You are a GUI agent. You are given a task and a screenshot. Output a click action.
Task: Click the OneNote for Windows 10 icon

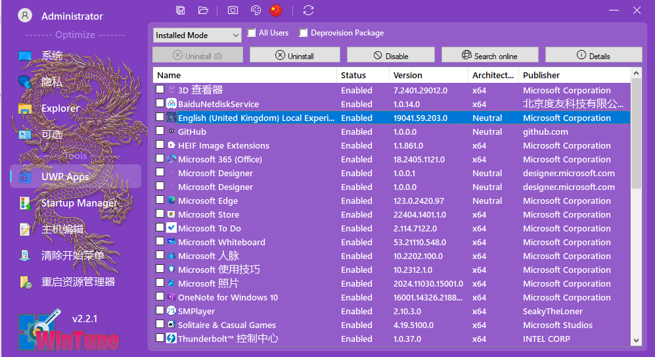(x=171, y=297)
